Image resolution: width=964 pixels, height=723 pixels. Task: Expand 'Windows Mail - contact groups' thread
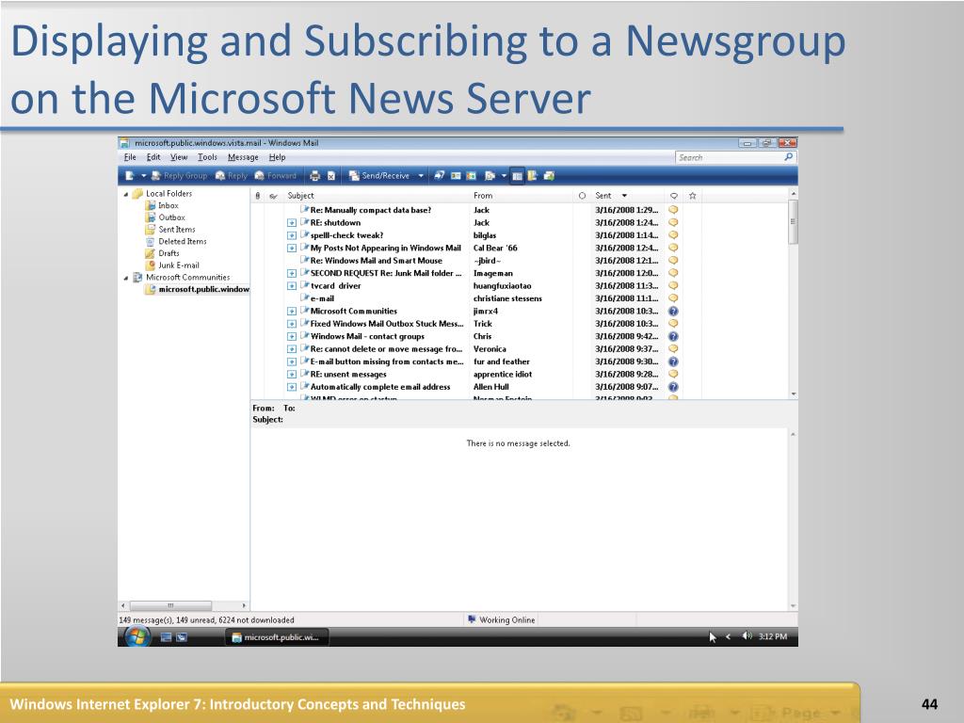tap(292, 336)
